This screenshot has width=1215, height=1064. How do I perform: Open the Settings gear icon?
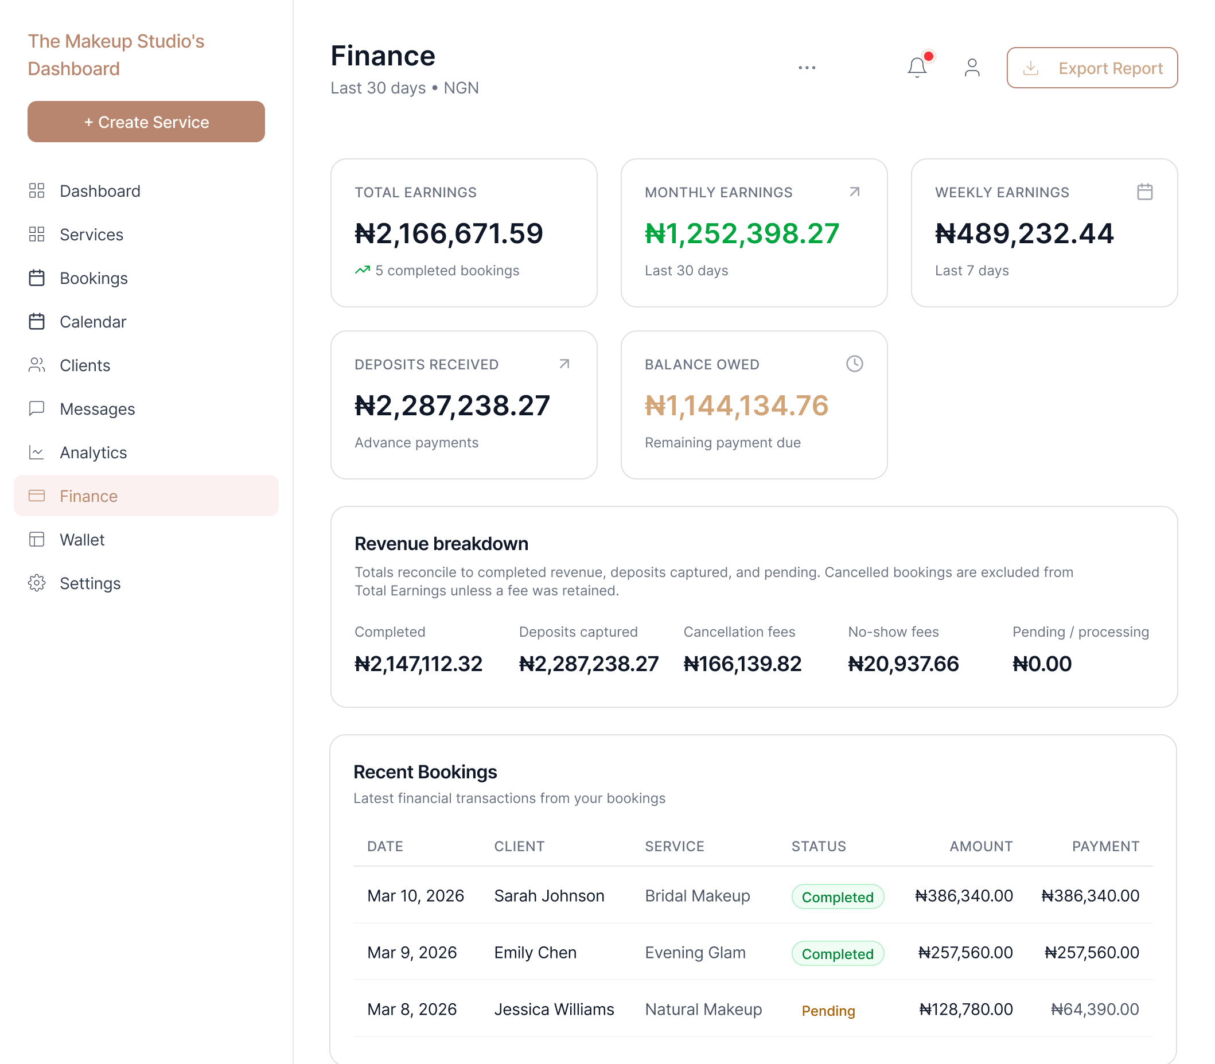pos(36,583)
